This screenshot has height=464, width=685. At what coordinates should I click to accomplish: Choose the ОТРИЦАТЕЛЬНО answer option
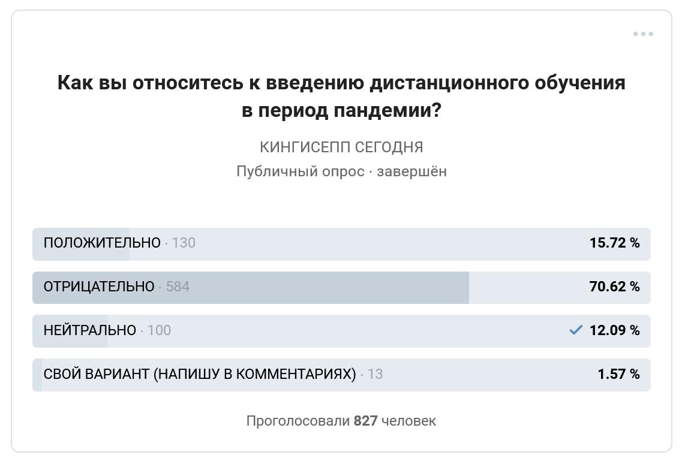click(99, 287)
